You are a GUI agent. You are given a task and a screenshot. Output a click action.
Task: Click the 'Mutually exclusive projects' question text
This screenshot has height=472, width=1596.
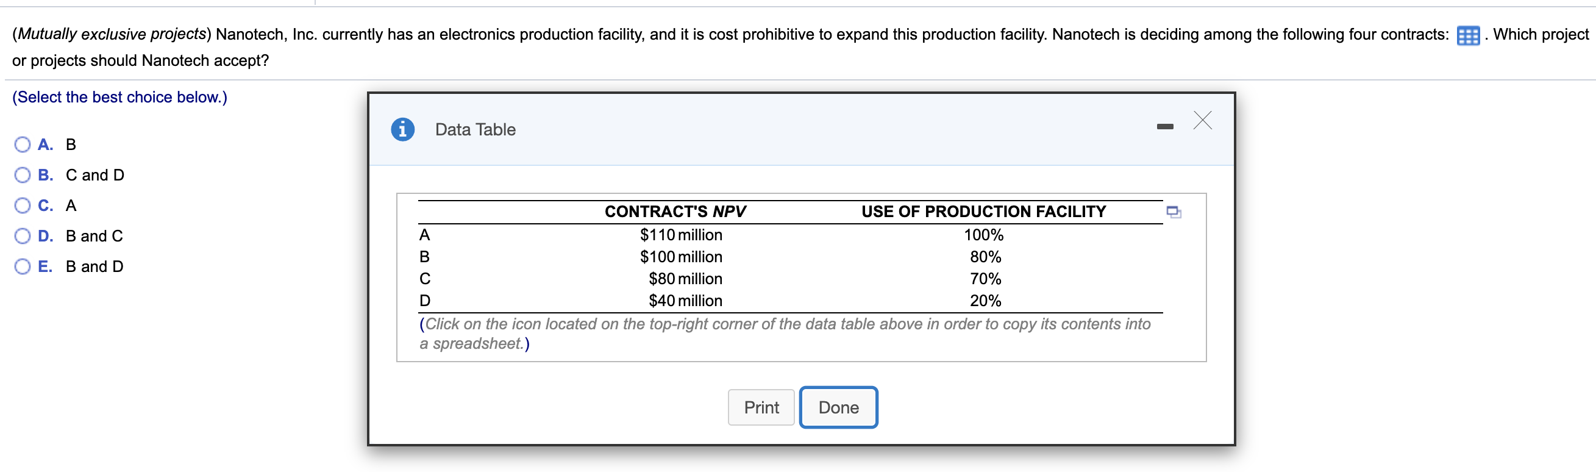pyautogui.click(x=112, y=34)
